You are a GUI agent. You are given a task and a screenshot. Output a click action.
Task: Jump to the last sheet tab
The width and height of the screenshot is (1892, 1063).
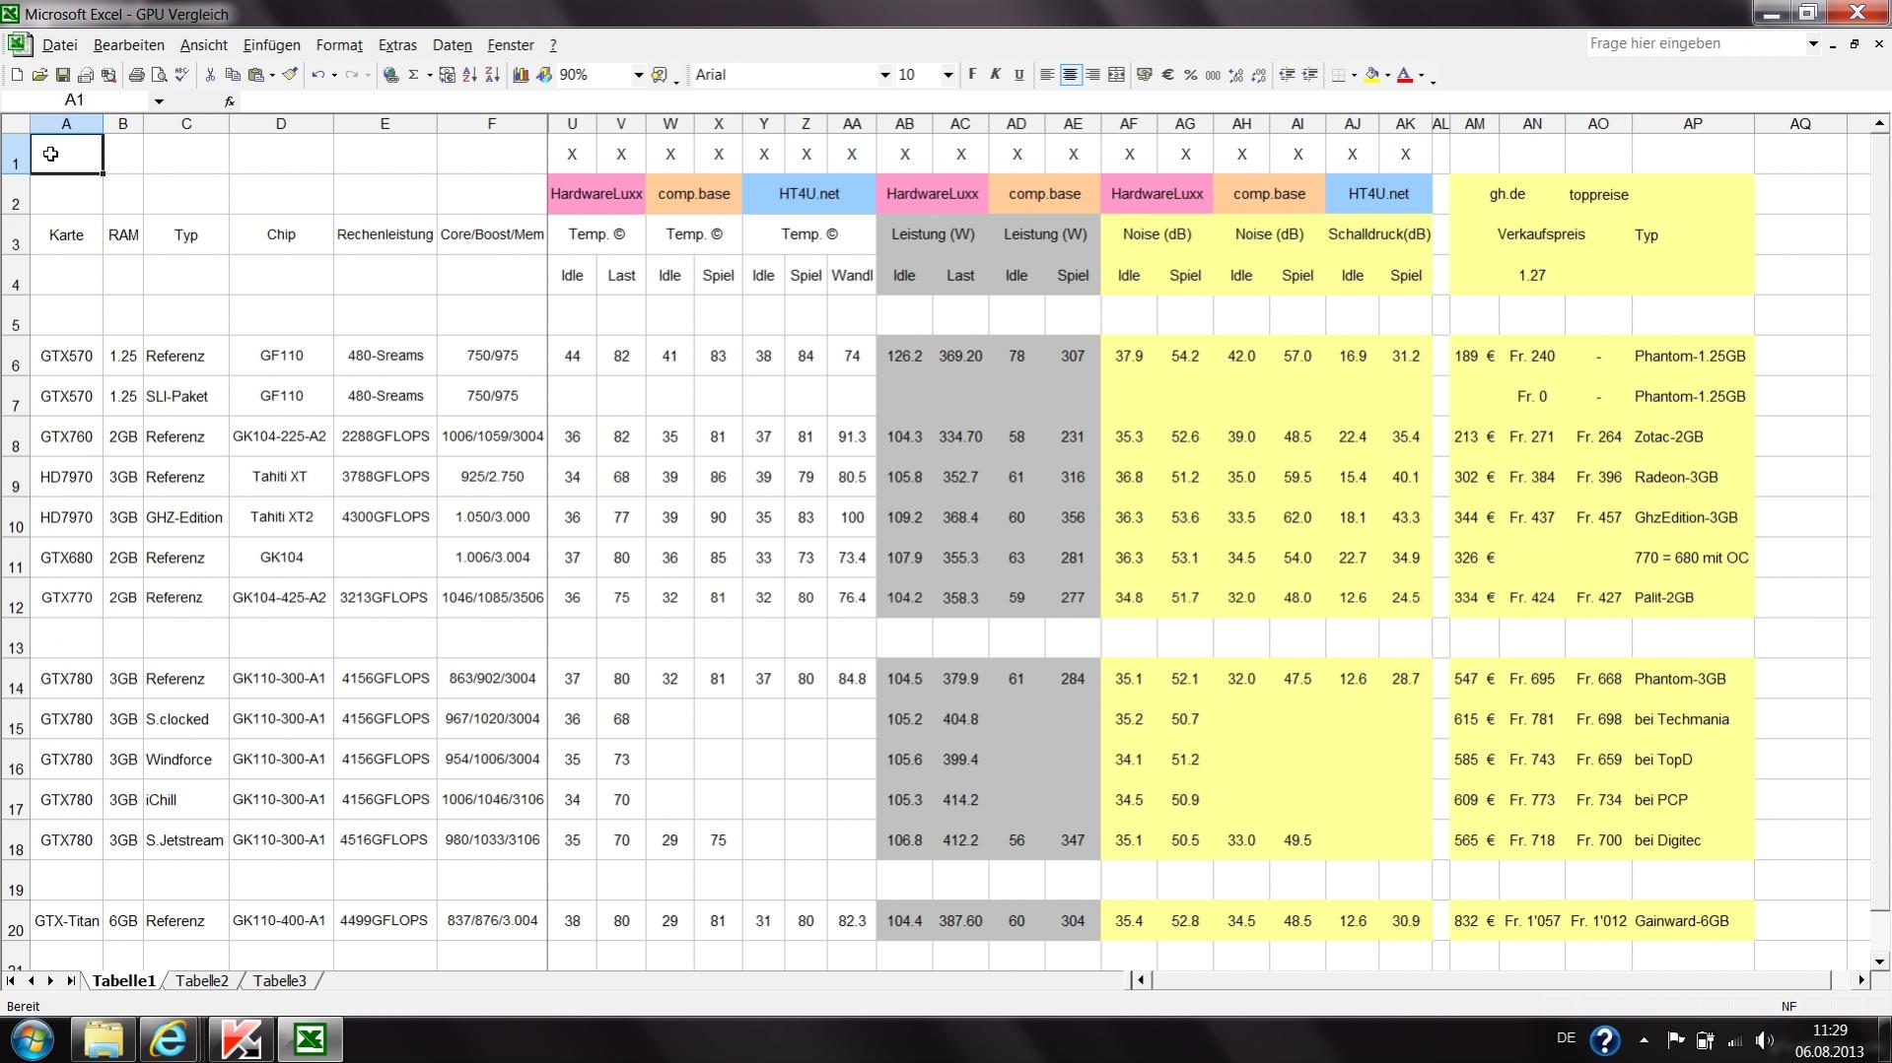tap(70, 981)
